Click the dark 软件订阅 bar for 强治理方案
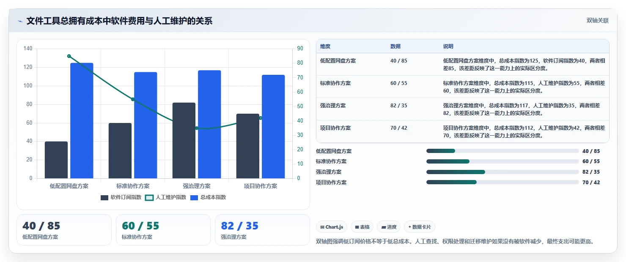 184,140
